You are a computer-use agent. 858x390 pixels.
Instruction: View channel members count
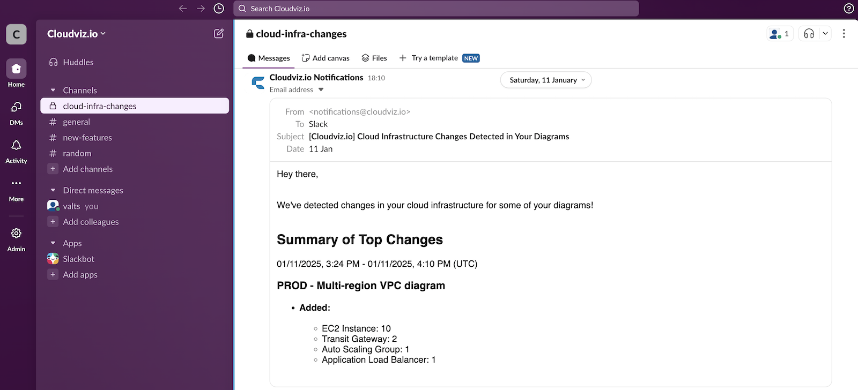pos(780,34)
